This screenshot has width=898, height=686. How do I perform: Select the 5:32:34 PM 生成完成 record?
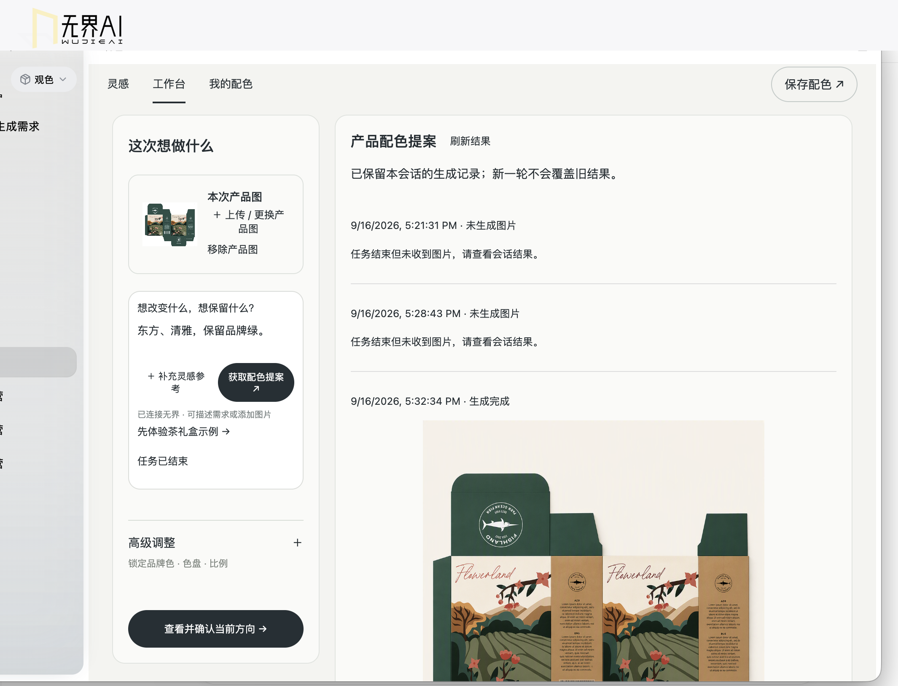click(430, 401)
